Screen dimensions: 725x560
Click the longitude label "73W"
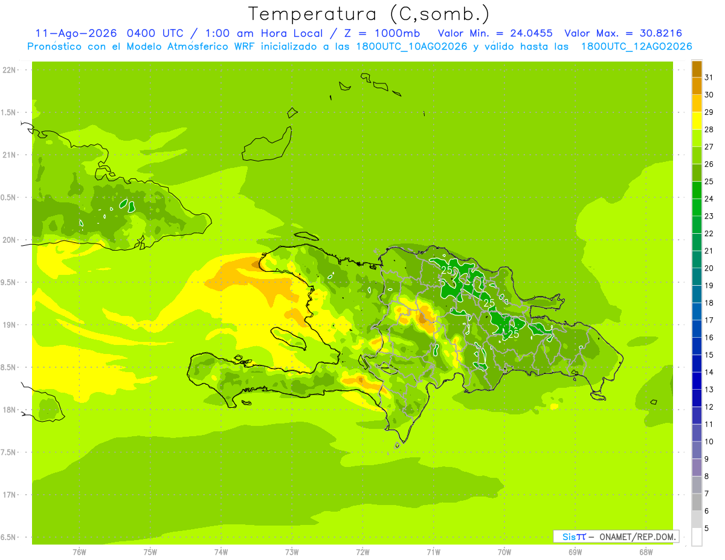pyautogui.click(x=292, y=552)
